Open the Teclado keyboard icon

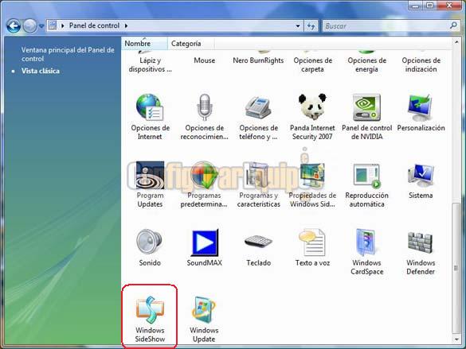point(258,241)
